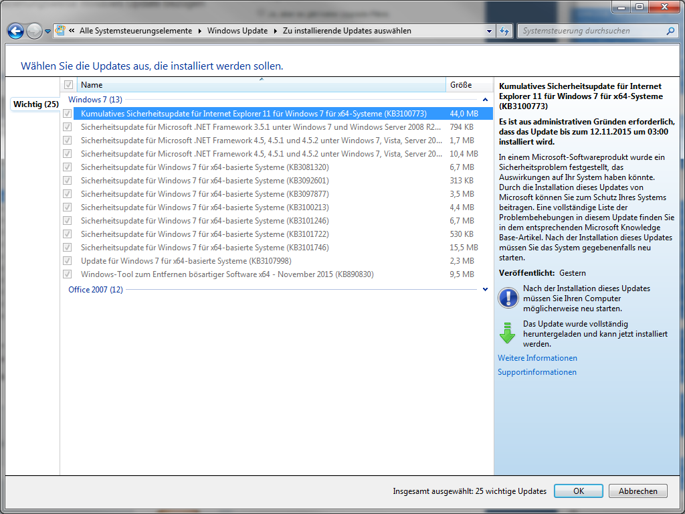The image size is (685, 514).
Task: Toggle checkbox for .NET Framework 3.5.1 update
Action: [68, 127]
